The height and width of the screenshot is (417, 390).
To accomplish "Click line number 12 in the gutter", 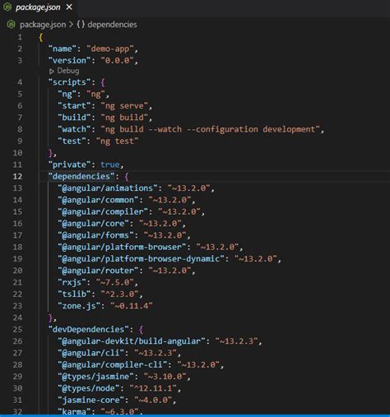I will tap(17, 176).
